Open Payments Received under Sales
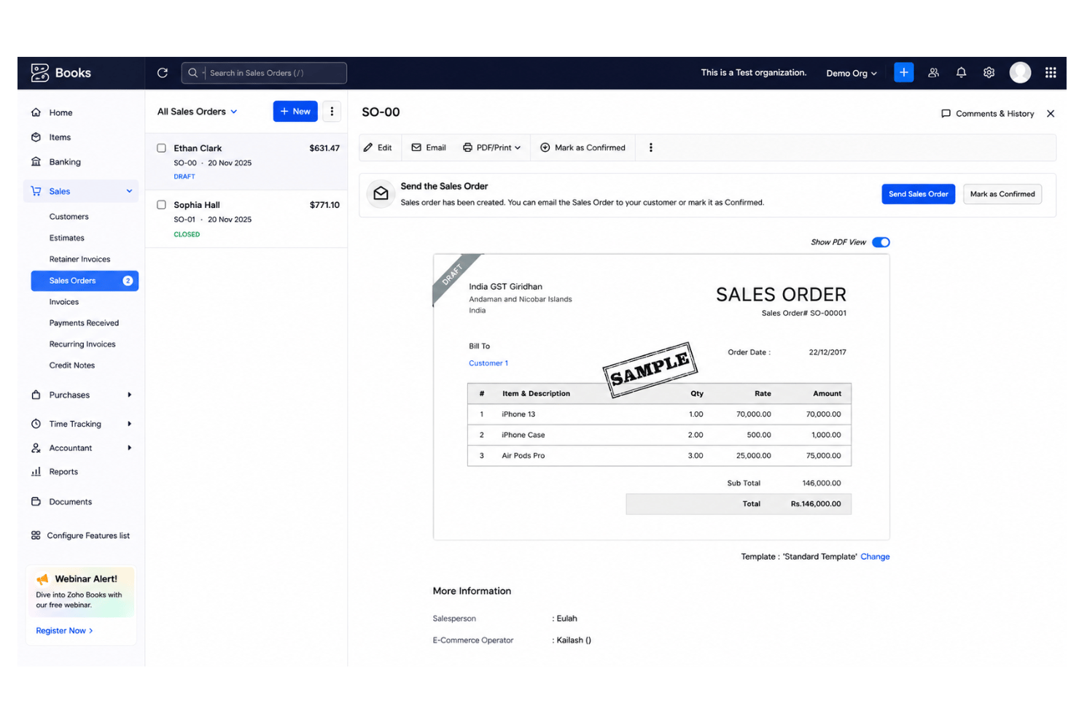This screenshot has width=1079, height=720. tap(84, 323)
